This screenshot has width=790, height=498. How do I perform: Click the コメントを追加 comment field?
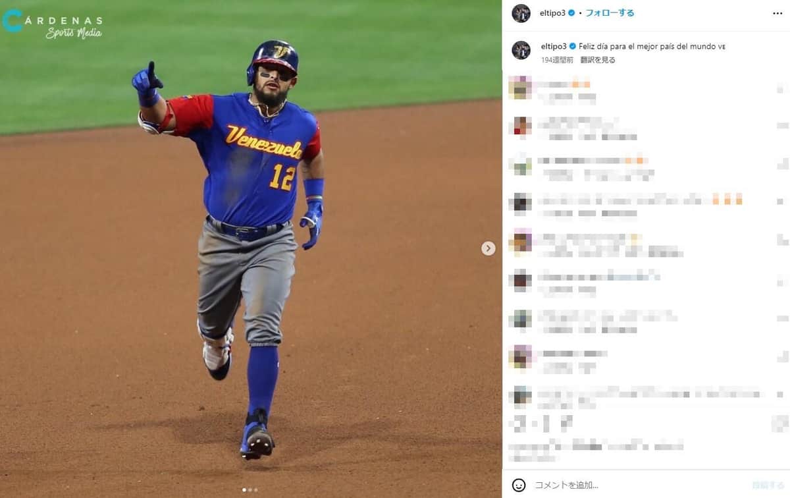[x=639, y=485]
